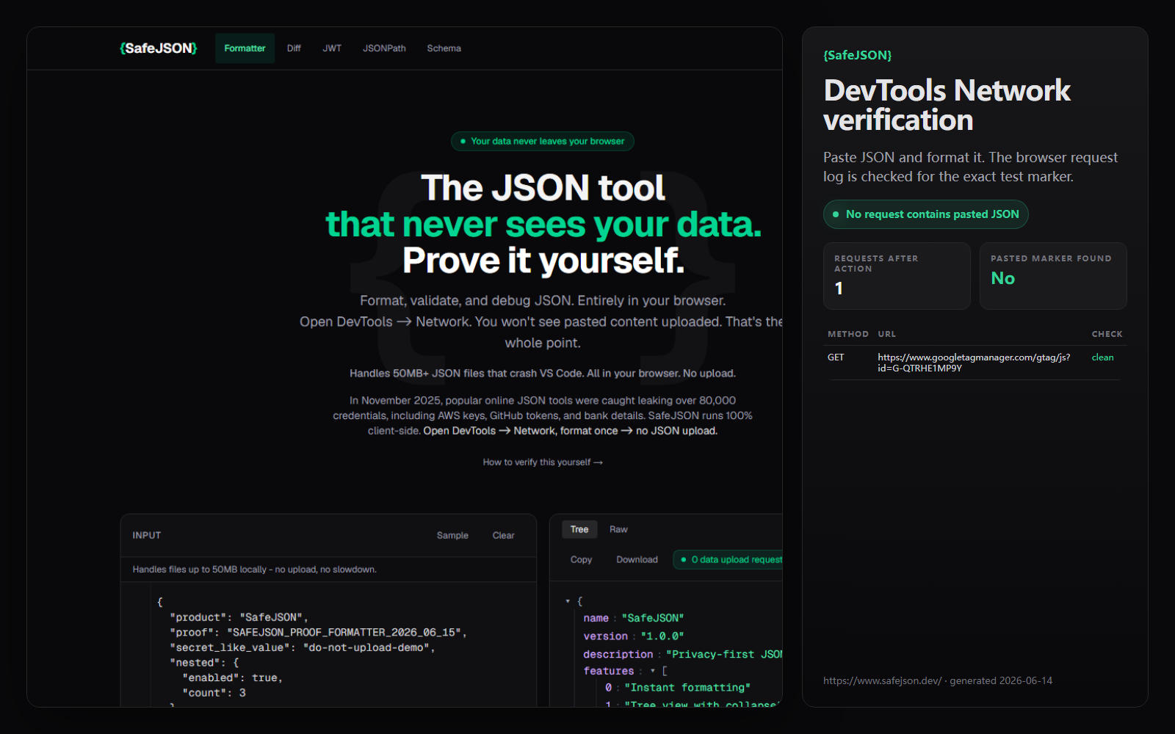Click "Instant formatting" feature item 0
The height and width of the screenshot is (734, 1175).
pyautogui.click(x=687, y=688)
